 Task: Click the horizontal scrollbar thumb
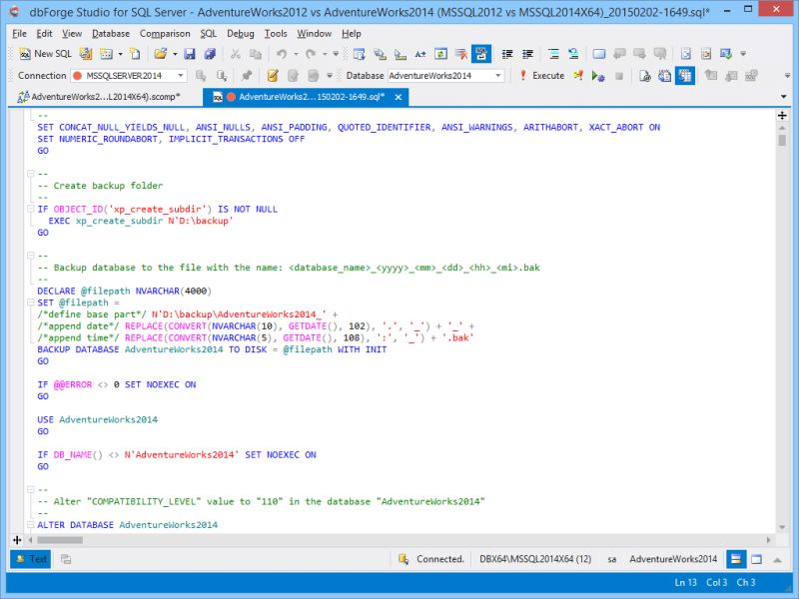click(60, 540)
